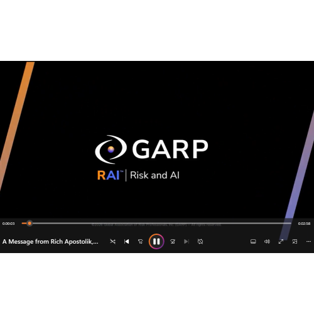Seek to the middle of the timeline

coord(156,224)
